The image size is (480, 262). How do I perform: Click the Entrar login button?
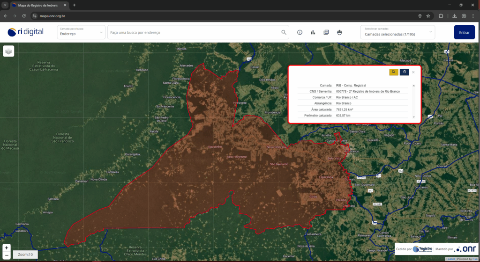(x=464, y=32)
